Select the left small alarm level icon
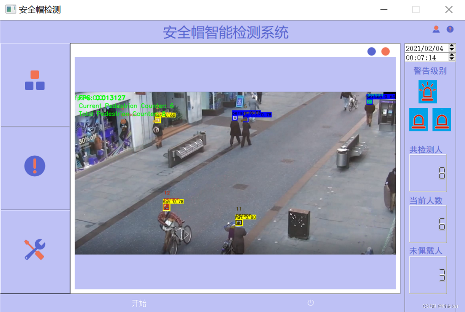Viewport: 465px width, 312px height. pos(419,120)
